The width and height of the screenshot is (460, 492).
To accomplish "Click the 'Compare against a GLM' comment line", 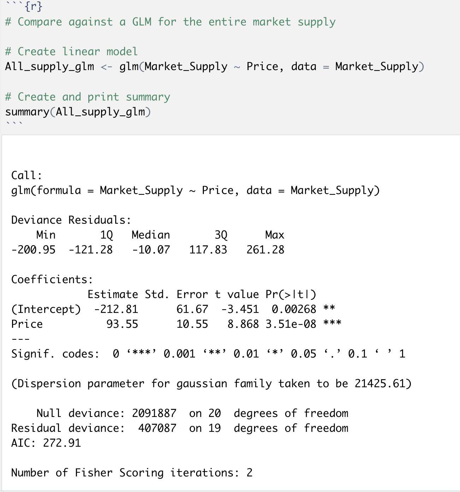I will pyautogui.click(x=170, y=22).
